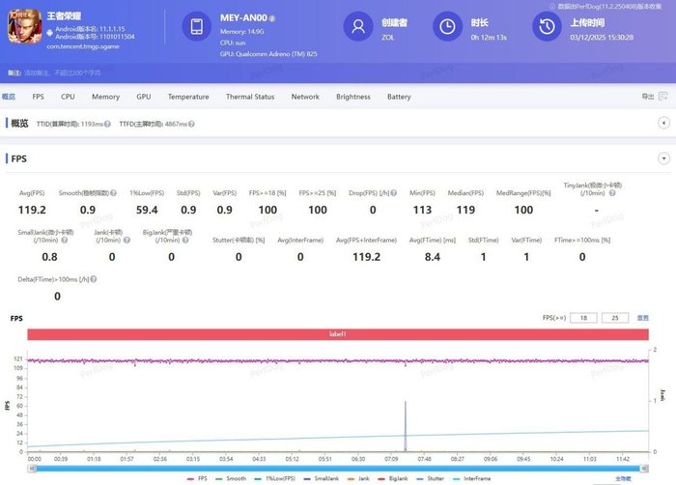The image size is (676, 485).
Task: Click the creator person icon
Action: click(x=360, y=27)
